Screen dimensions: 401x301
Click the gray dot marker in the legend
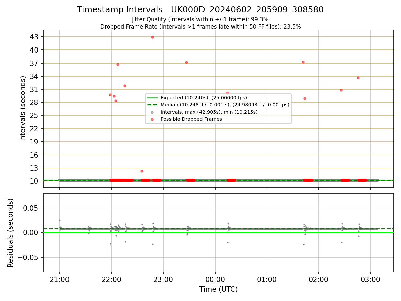[152, 112]
